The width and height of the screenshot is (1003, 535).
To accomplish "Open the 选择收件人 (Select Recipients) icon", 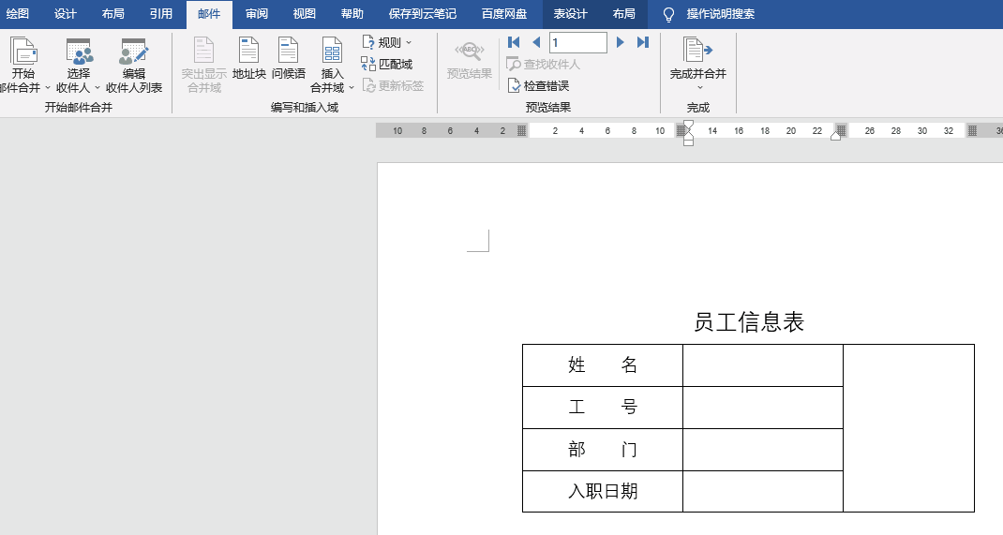I will pyautogui.click(x=79, y=52).
